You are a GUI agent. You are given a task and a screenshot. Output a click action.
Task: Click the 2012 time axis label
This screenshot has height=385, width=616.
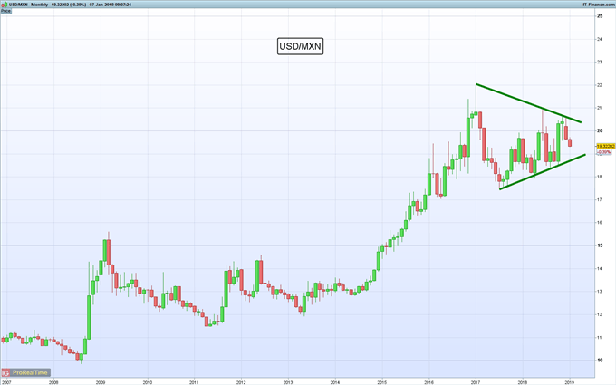pyautogui.click(x=241, y=382)
